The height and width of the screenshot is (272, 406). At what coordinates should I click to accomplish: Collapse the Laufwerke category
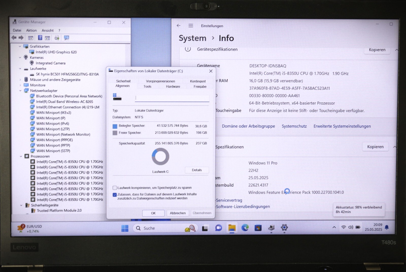[x=20, y=69]
